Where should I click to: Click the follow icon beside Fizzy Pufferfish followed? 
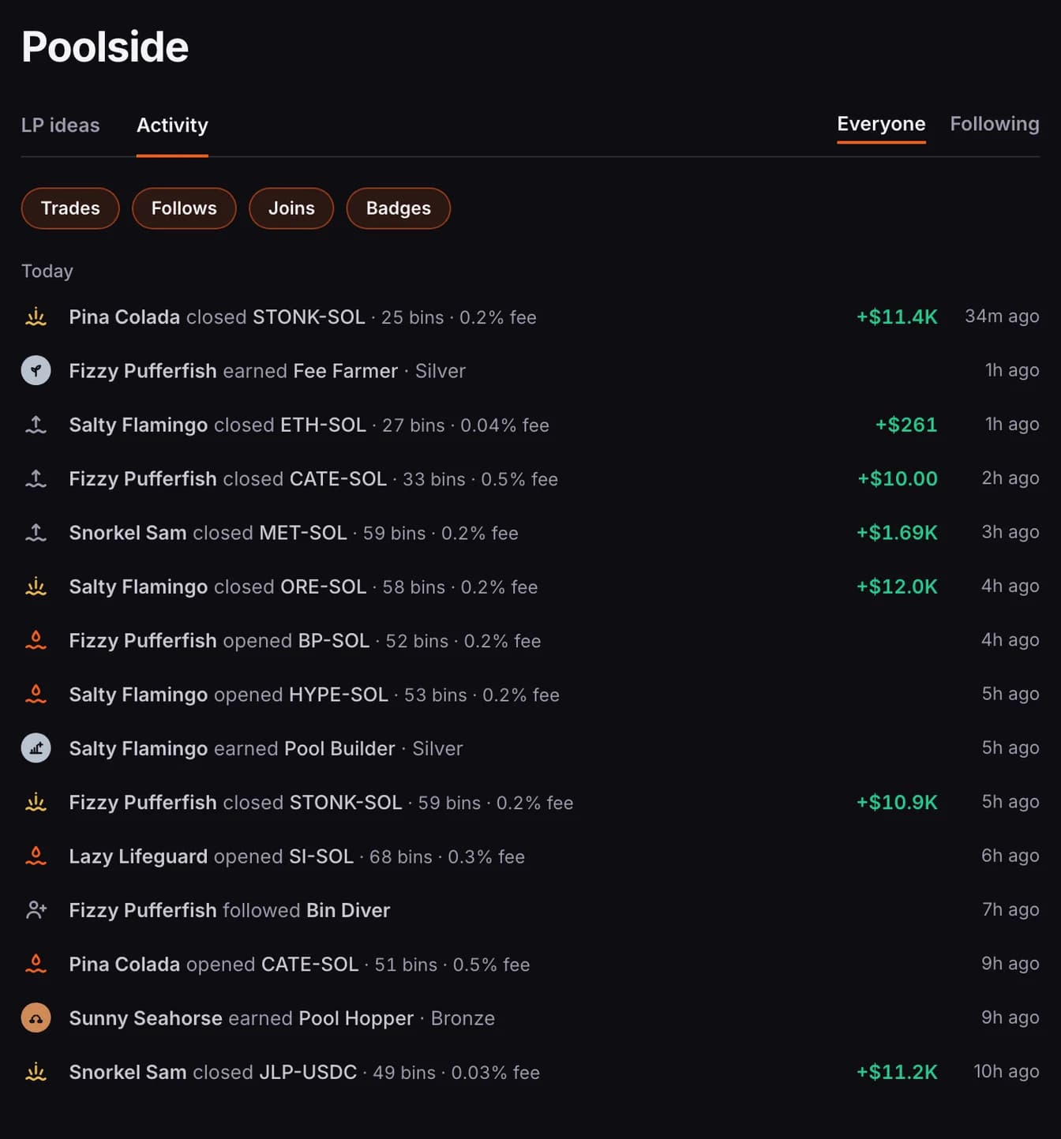[x=36, y=910]
